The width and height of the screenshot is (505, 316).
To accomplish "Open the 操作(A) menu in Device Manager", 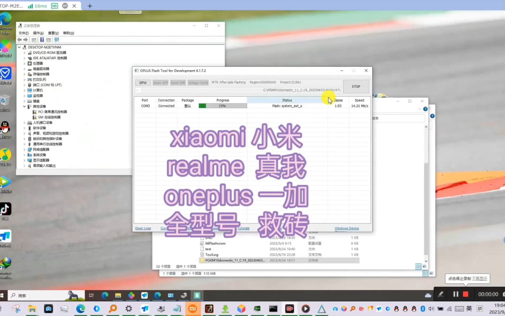I will (x=38, y=33).
